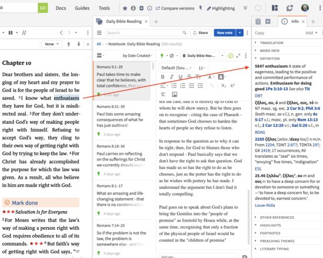Screen dimensions: 323x258
Task: Open the Daily Bible Rea... notebook dropdown
Action: pyautogui.click(x=222, y=56)
